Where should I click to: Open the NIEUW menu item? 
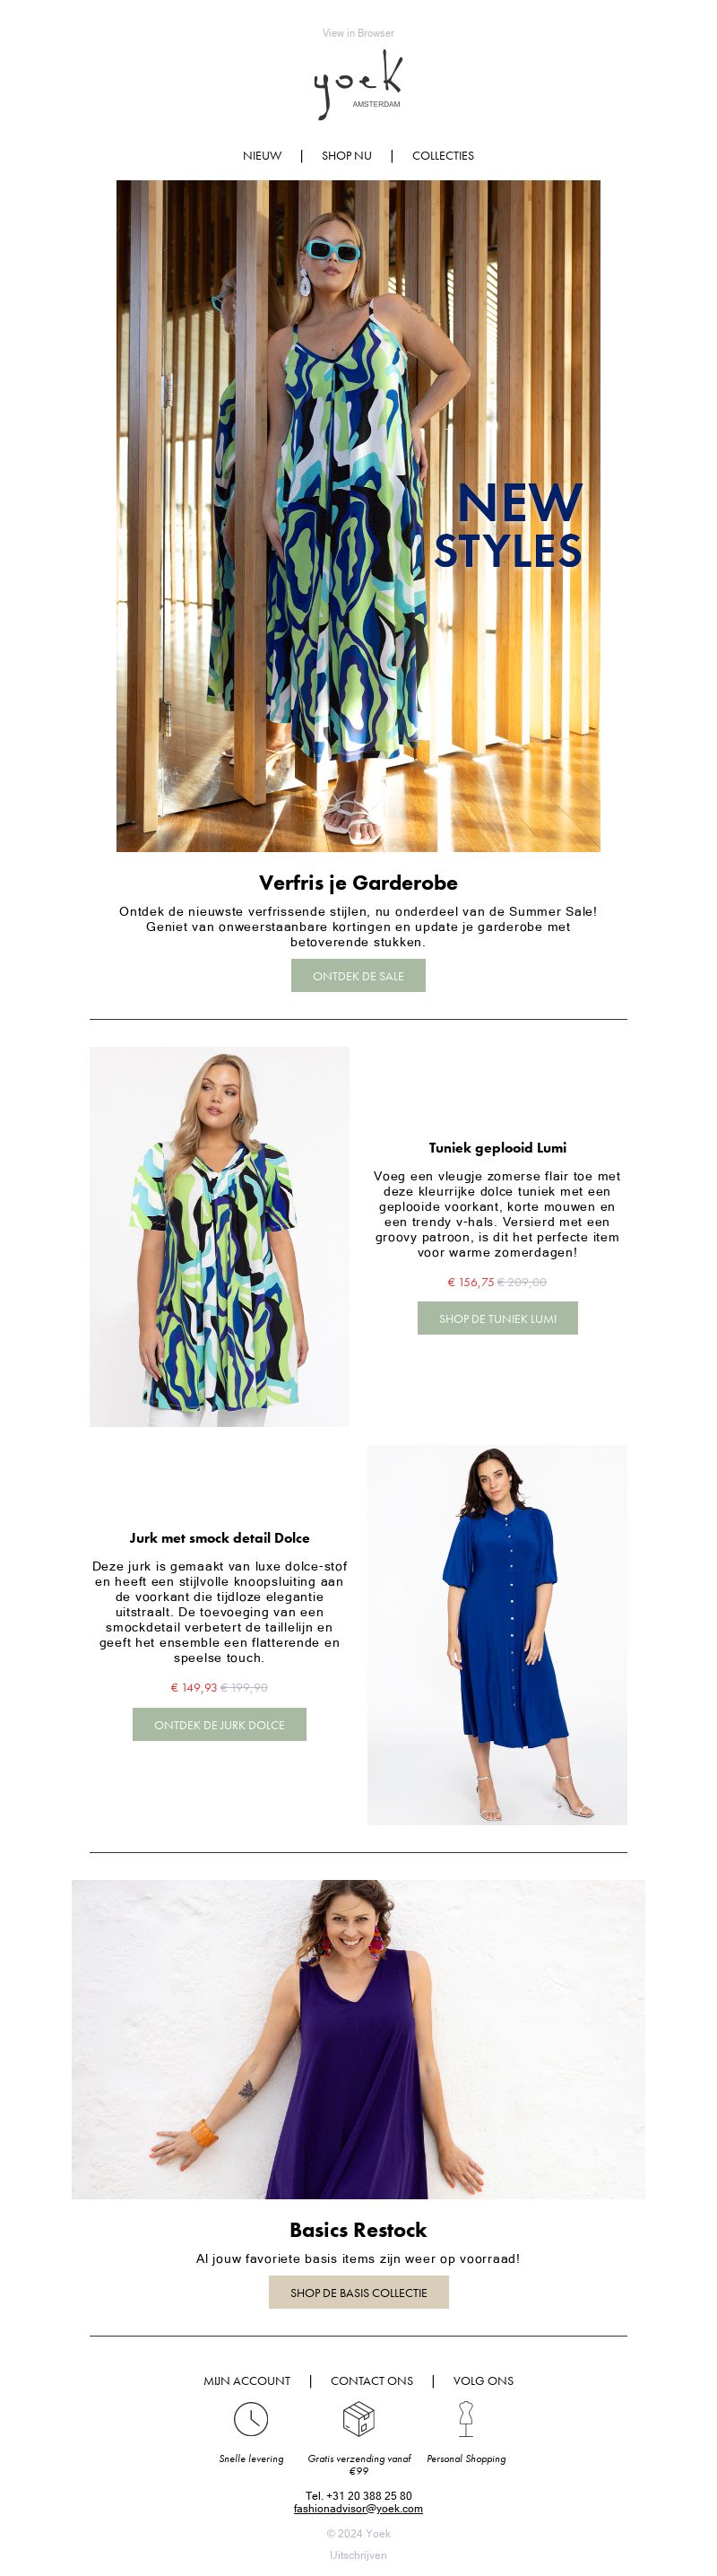tap(262, 156)
